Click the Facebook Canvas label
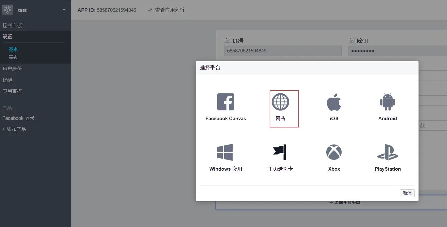Screen dimensions: 447x227 226,119
